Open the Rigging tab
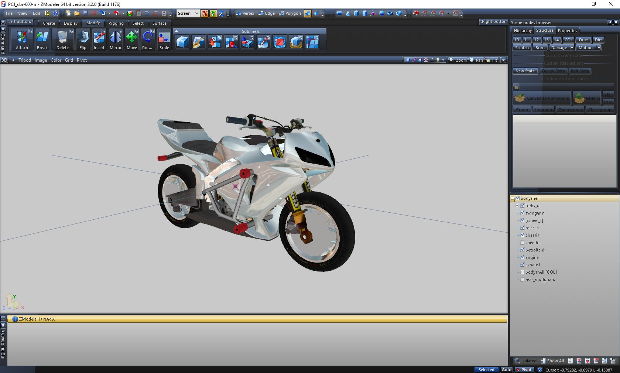Viewport: 620px width, 373px height. [x=116, y=23]
